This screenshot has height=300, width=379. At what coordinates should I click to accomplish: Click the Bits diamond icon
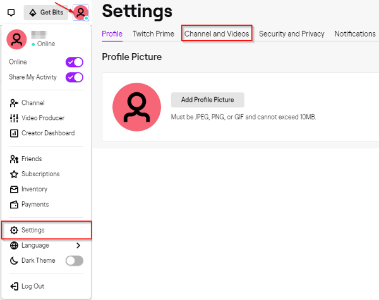click(x=33, y=13)
